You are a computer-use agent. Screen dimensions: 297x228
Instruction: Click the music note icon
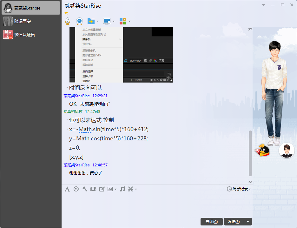122,189
